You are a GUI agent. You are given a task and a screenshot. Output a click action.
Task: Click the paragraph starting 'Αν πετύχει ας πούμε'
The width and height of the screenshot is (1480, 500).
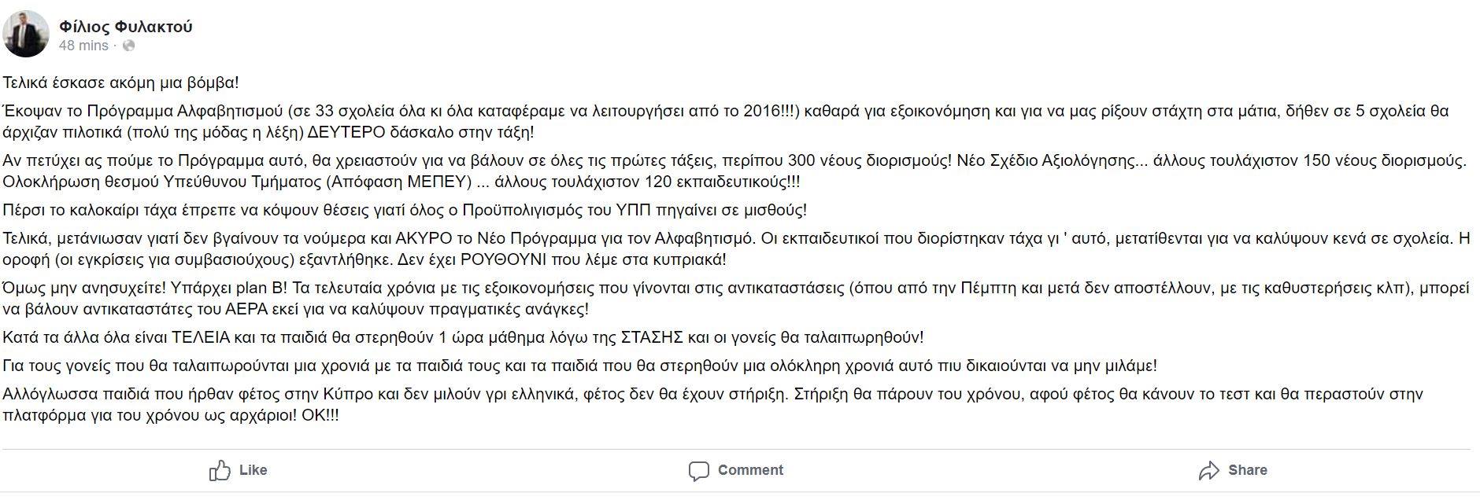coord(735,171)
